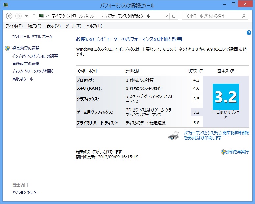Click the プロセッサ: row label
Image resolution: width=255 pixels, height=204 pixels.
85,80
